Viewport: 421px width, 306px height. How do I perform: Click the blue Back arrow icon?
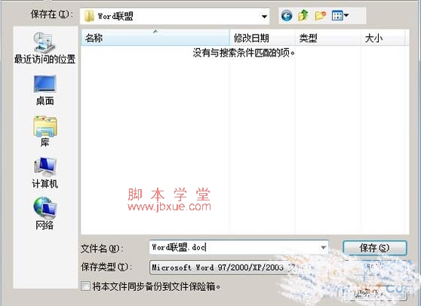(287, 16)
